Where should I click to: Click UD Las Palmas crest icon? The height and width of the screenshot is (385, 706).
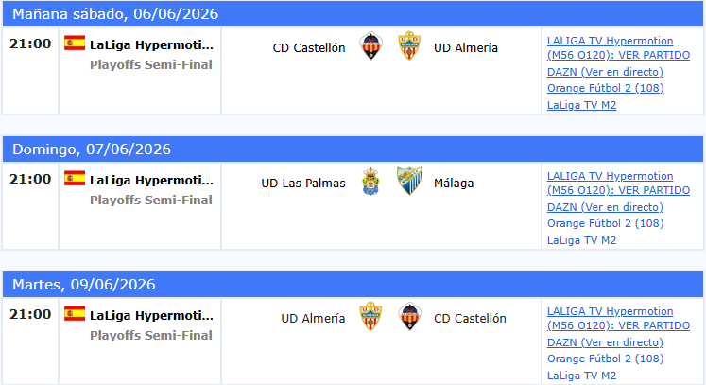click(x=370, y=182)
